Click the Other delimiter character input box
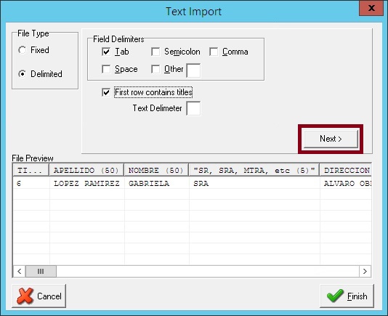 [x=193, y=70]
